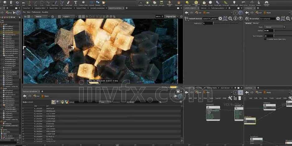This screenshot has height=146, width=292.
Task: Switch to the Composite View tab
Action: click(x=67, y=8)
